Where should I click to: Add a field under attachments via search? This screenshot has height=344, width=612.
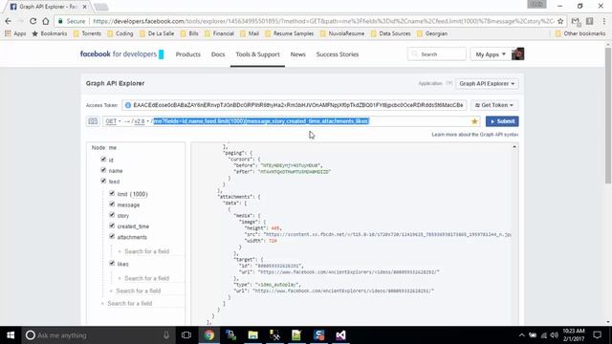click(146, 251)
